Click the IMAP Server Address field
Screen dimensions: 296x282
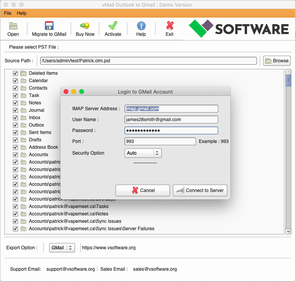point(171,109)
